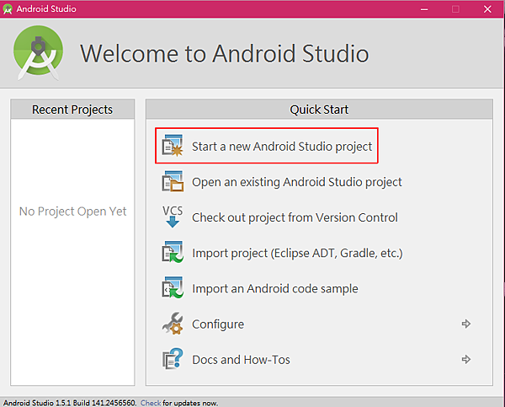Screen dimensions: 505x407
Task: Click the new project icon
Action: pyautogui.click(x=173, y=147)
